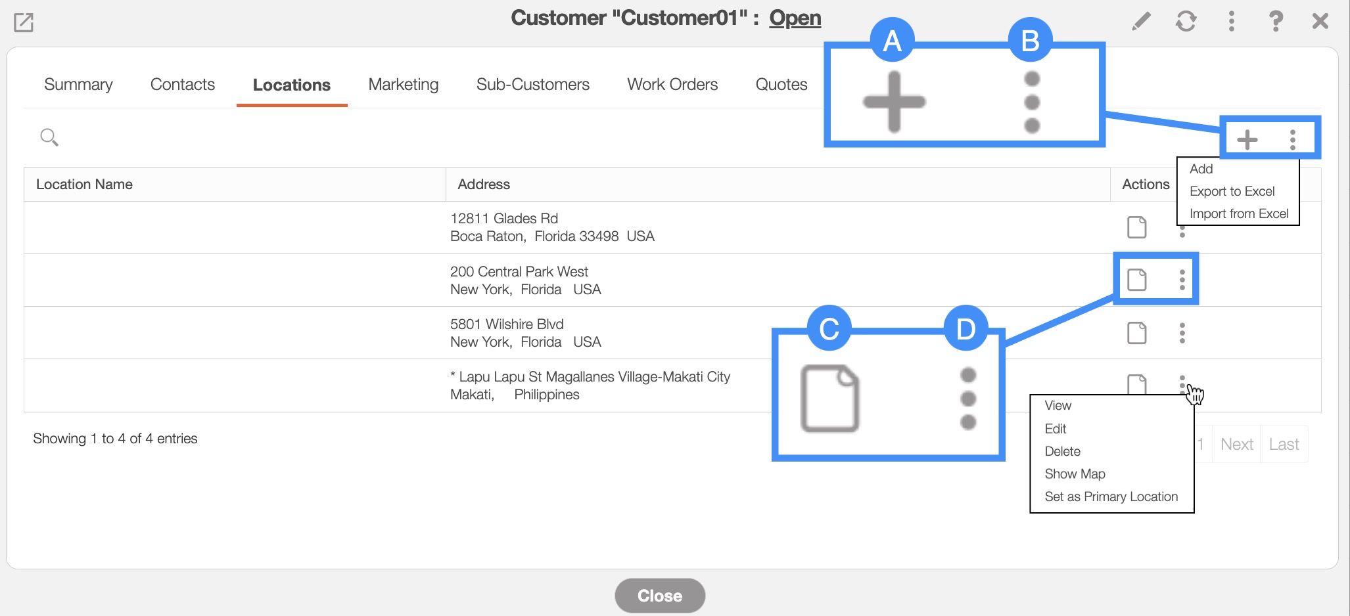Click the plus icon to add location
This screenshot has width=1350, height=616.
click(x=1247, y=139)
